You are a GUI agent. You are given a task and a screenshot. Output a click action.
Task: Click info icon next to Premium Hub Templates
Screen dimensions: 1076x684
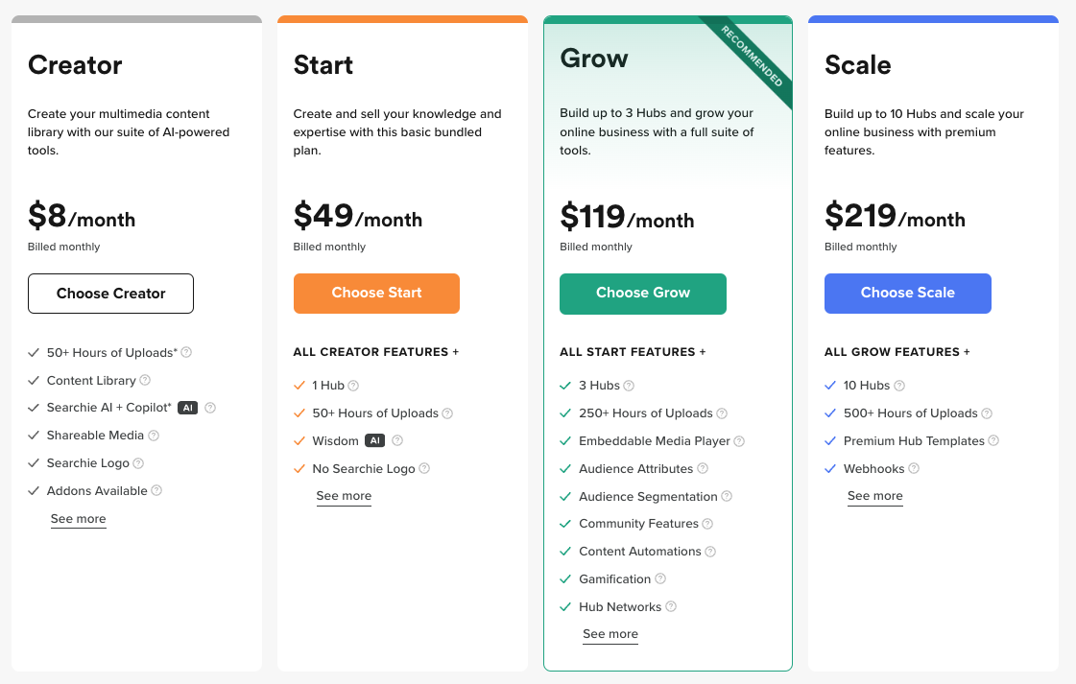click(993, 441)
